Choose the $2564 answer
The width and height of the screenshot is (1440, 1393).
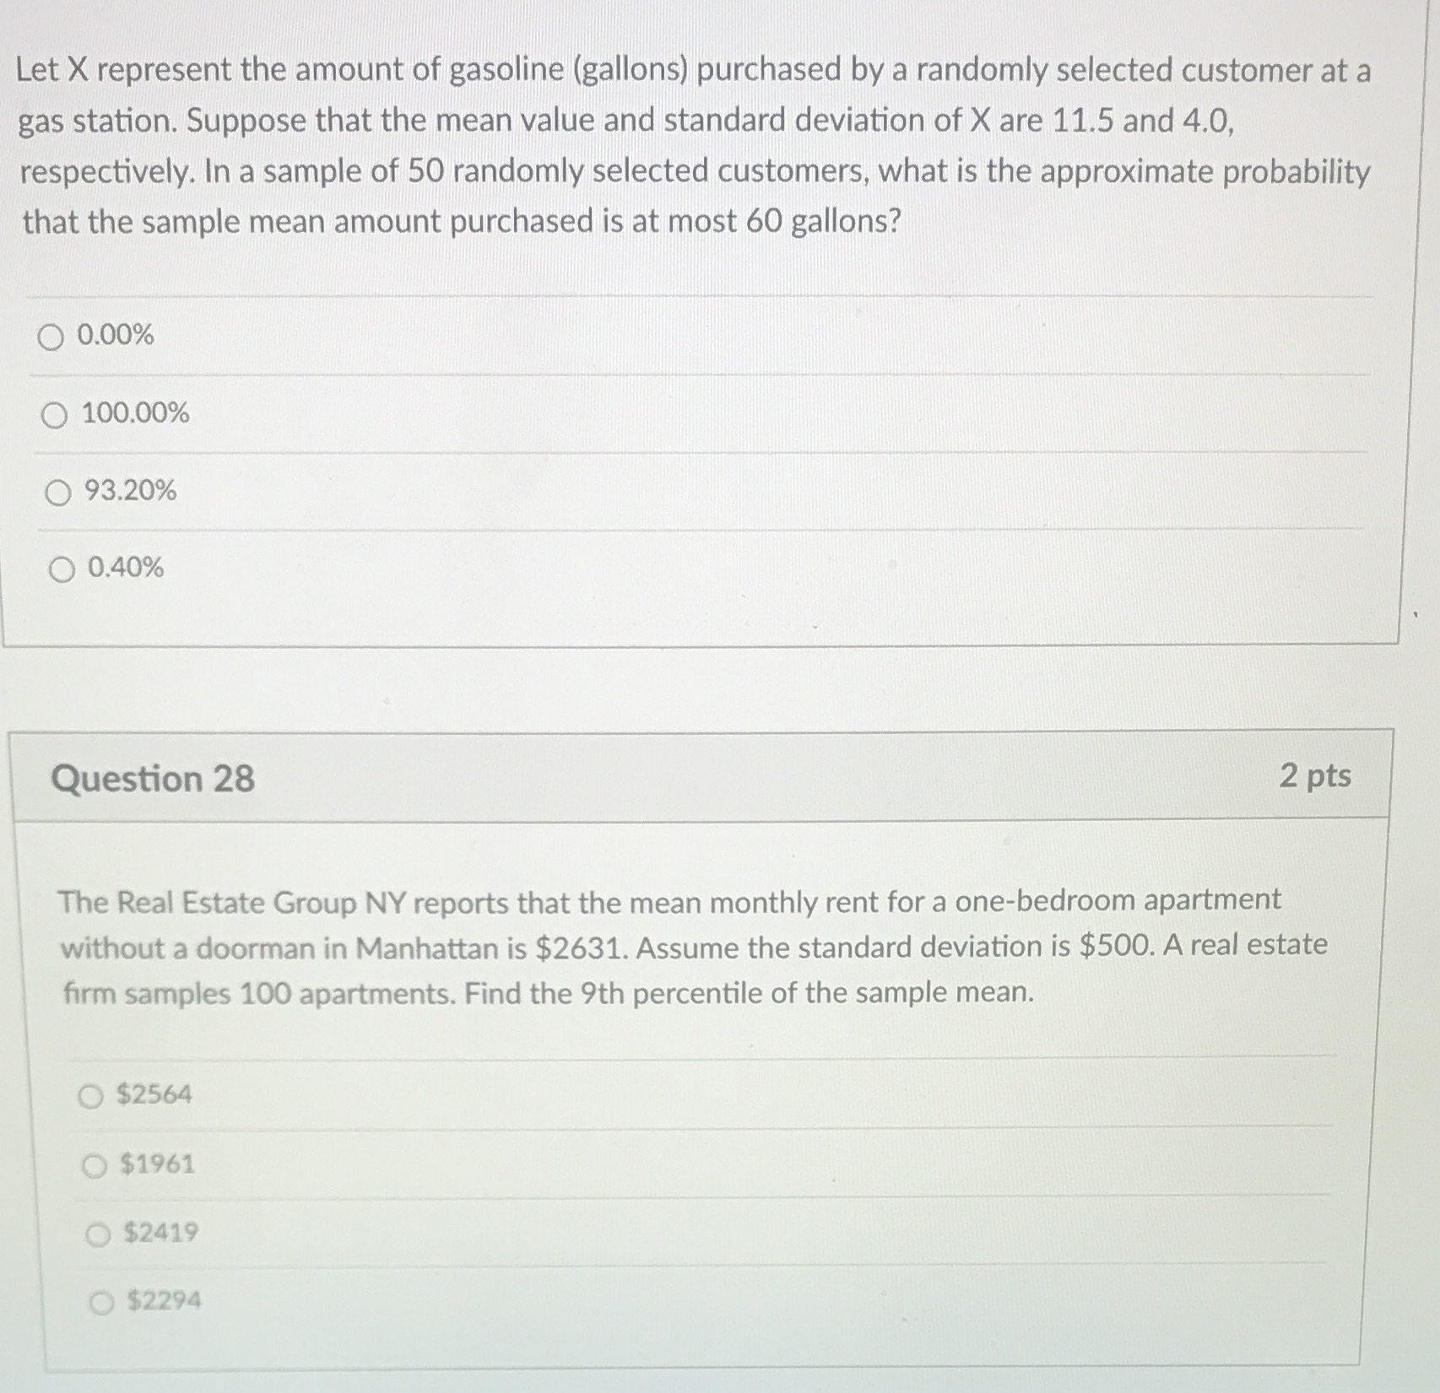pos(97,1094)
